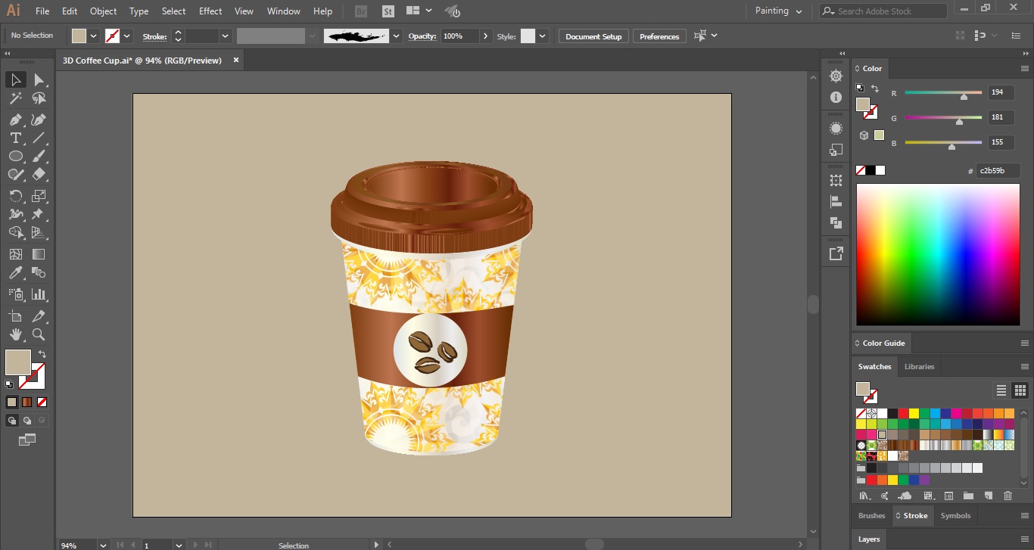
Task: Click the Document Setup button
Action: pos(593,36)
